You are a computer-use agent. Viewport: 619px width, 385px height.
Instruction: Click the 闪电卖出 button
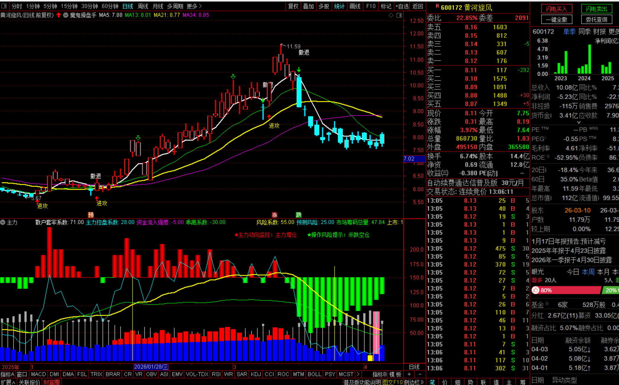[596, 9]
